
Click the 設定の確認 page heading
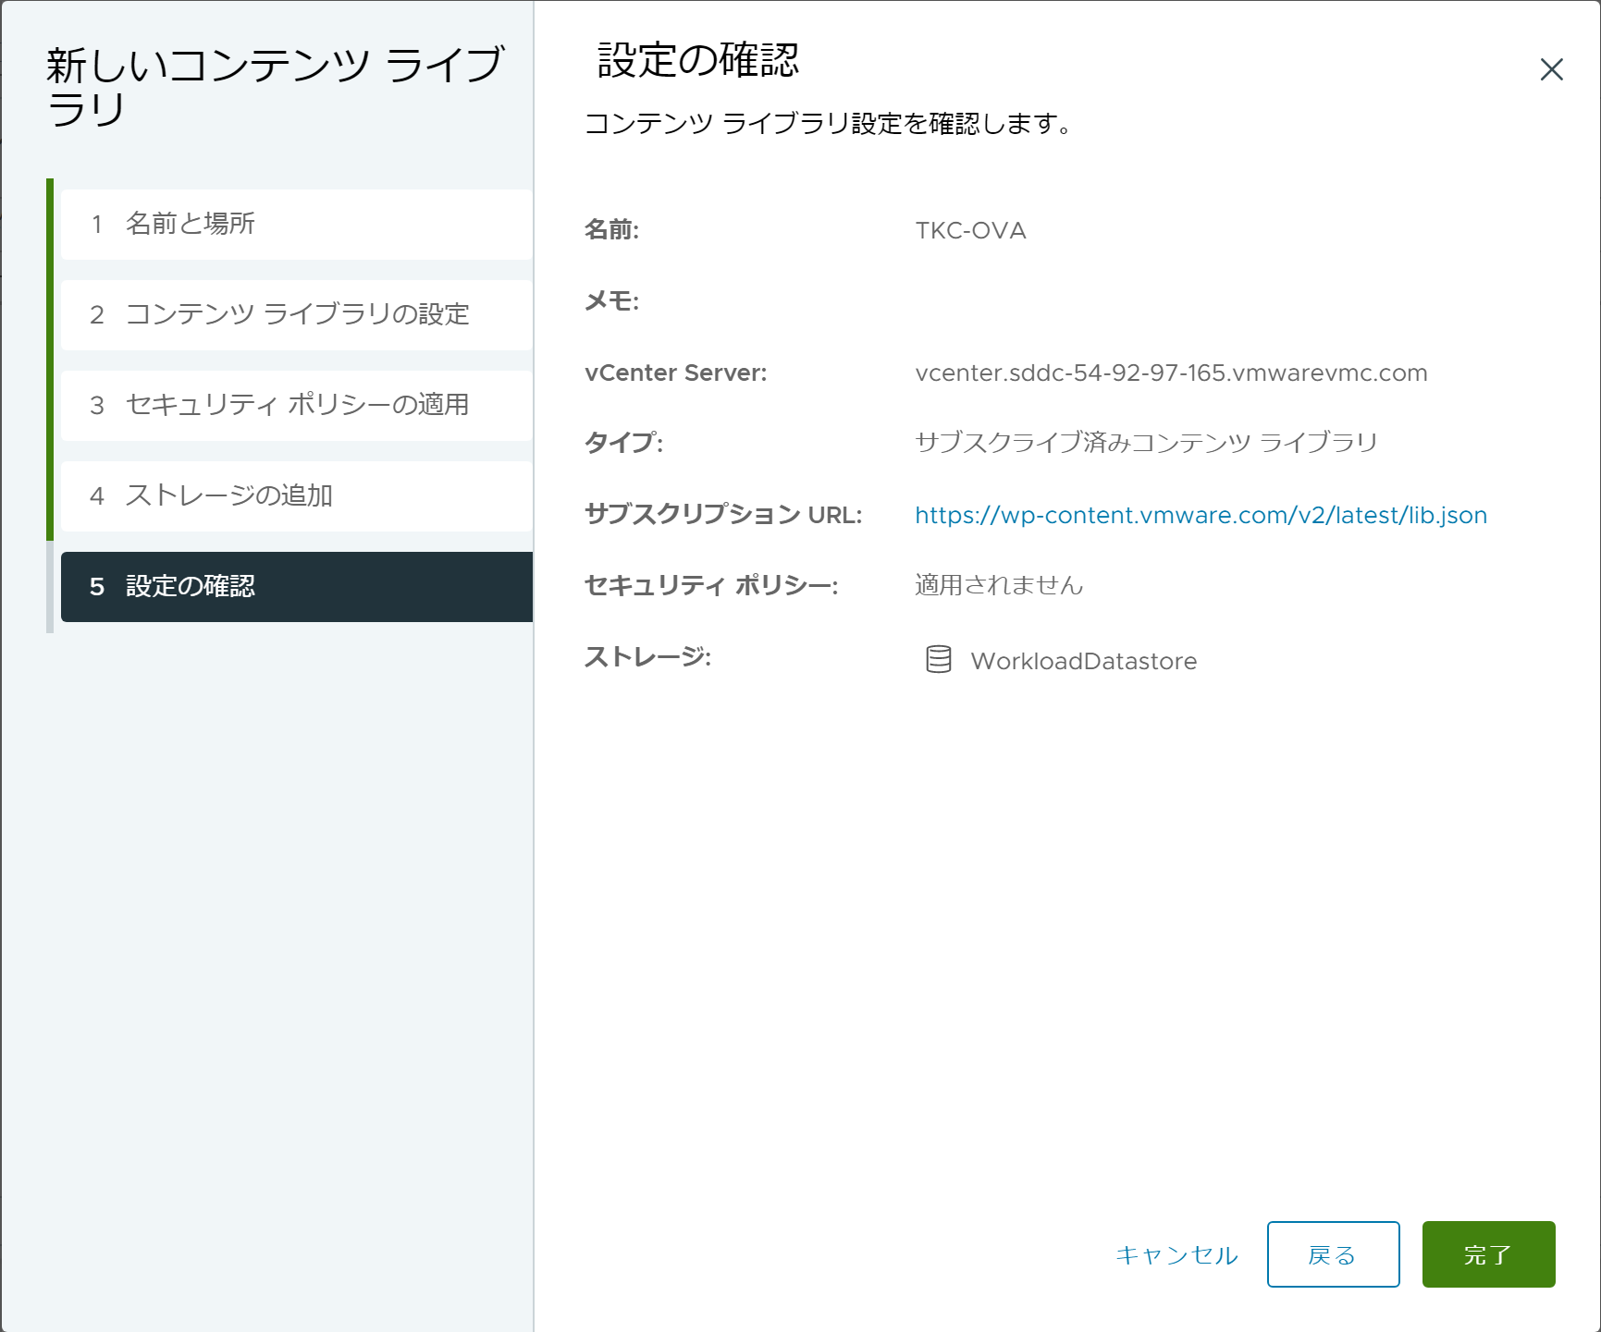(697, 60)
